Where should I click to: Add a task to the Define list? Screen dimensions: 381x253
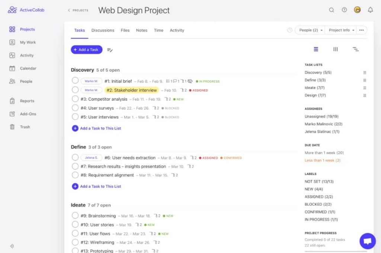tap(96, 186)
